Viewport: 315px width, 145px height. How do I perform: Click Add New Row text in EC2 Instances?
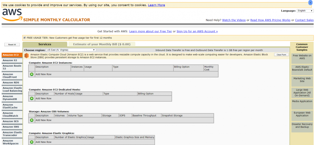point(43,74)
